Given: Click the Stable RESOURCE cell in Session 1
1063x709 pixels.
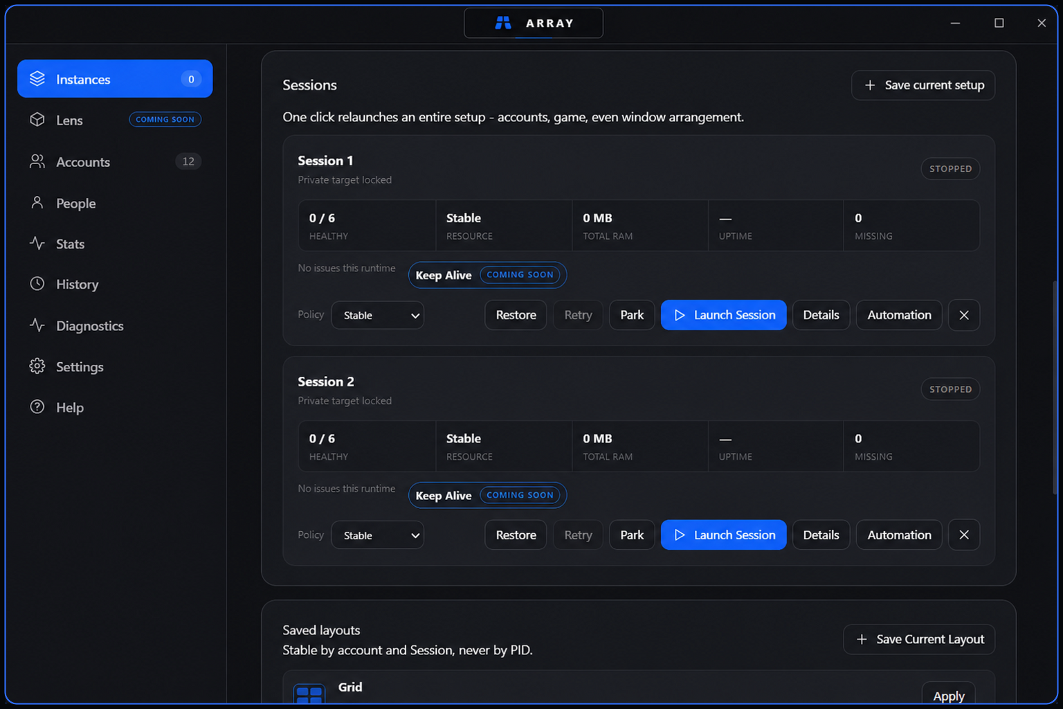Looking at the screenshot, I should [505, 226].
